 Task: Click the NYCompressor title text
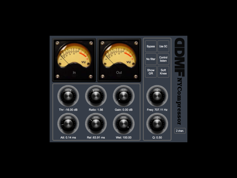point(179,101)
